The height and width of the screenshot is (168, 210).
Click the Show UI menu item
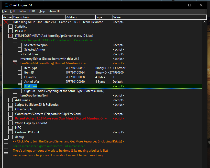point(54,11)
